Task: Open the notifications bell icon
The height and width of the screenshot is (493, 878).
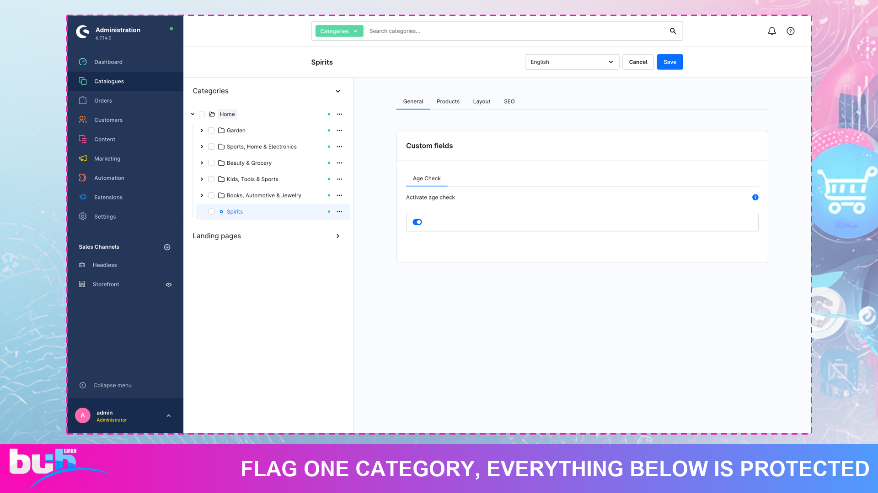Action: [x=772, y=31]
